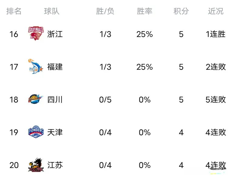This screenshot has height=179, width=233.
Task: Open the 四川 team name
Action: 55,100
